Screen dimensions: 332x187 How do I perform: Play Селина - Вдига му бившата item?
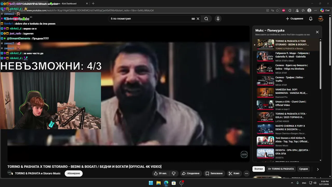[286, 69]
